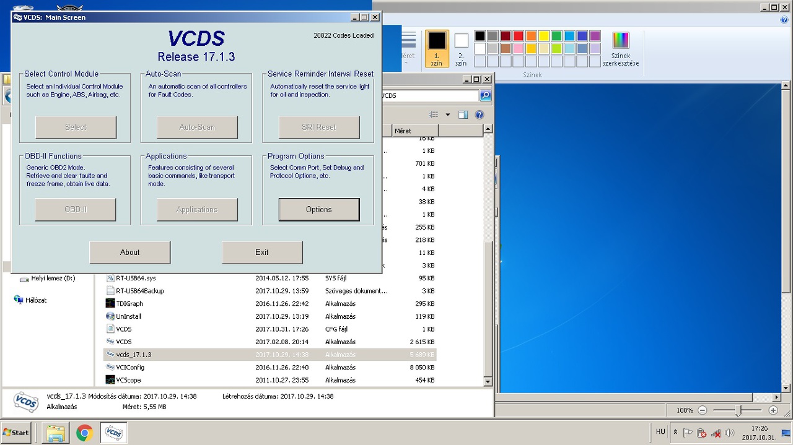Select 2. szín color slot in Paint
The image size is (793, 445).
tap(461, 48)
